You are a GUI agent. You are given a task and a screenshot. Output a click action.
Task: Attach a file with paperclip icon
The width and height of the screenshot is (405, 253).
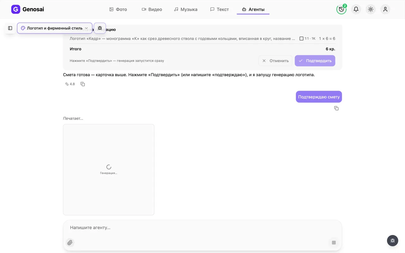pos(70,243)
